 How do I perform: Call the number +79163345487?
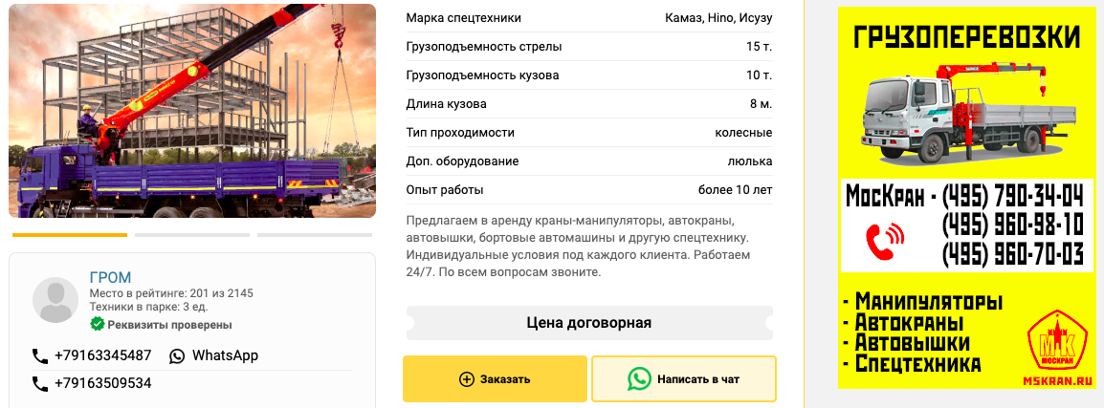(x=103, y=356)
